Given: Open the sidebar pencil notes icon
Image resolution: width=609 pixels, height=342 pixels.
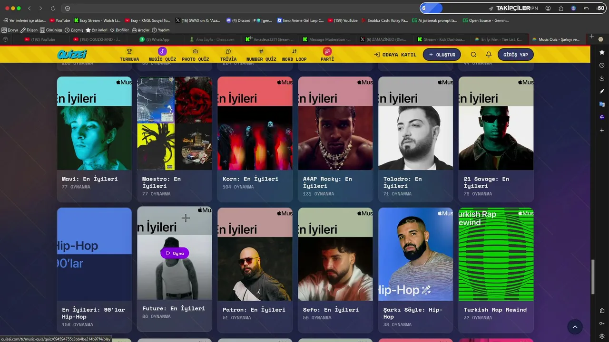Looking at the screenshot, I should tap(602, 91).
